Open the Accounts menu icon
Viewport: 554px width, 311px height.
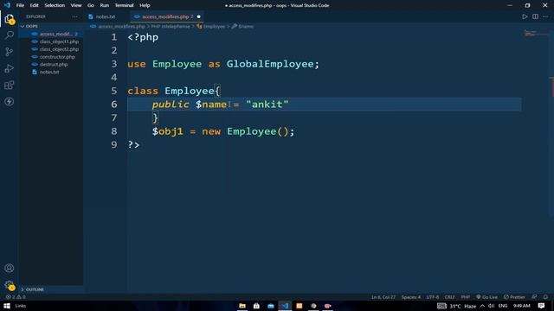(x=10, y=268)
